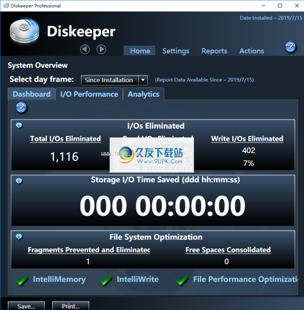Image resolution: width=304 pixels, height=310 pixels.
Task: Click the IntelliWrite label
Action: pos(138,279)
